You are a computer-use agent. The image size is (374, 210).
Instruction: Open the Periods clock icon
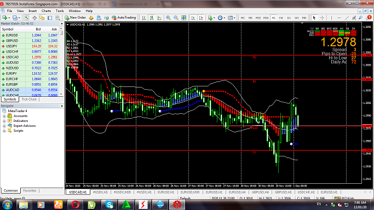click(220, 17)
